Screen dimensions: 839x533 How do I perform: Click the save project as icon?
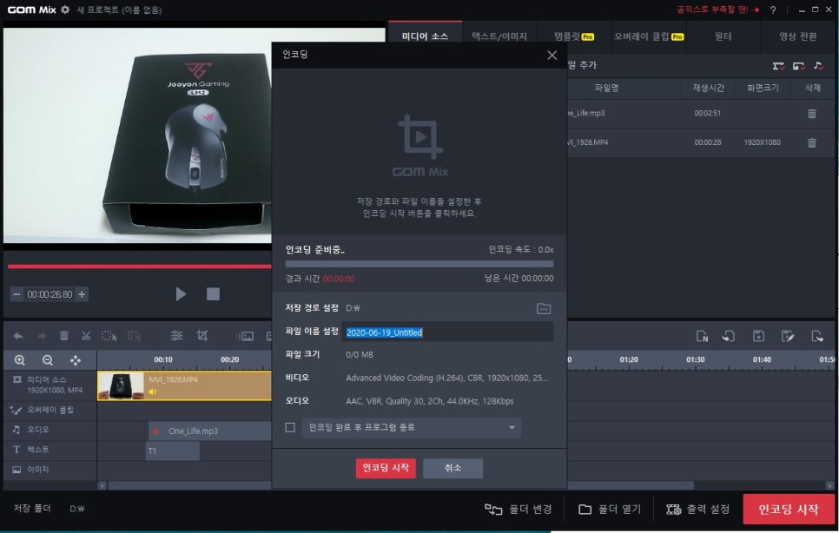pos(788,336)
